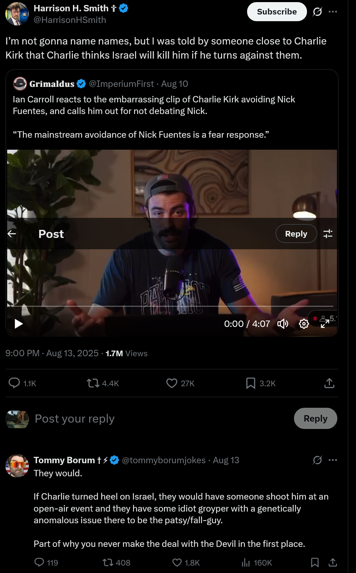Like the main post (27K)
356x573 pixels.
(x=172, y=383)
